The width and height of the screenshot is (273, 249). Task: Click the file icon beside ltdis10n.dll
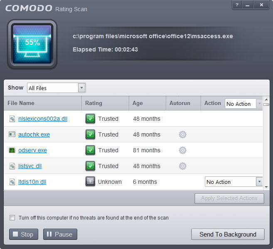(12, 182)
